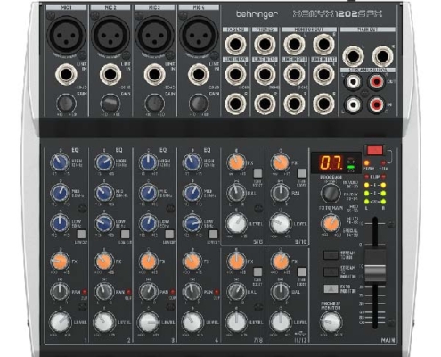The width and height of the screenshot is (441, 357).
Task: Click the MONITOR OUT left jack
Action: (x=294, y=45)
